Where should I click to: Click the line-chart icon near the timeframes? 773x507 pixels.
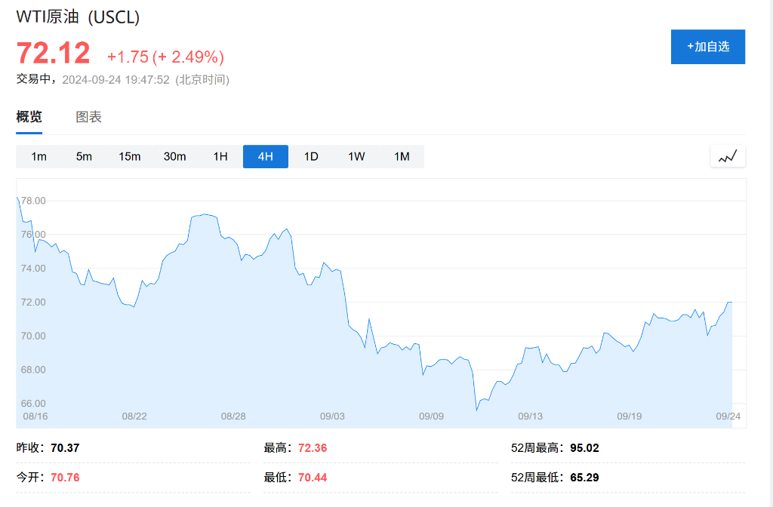click(x=728, y=156)
